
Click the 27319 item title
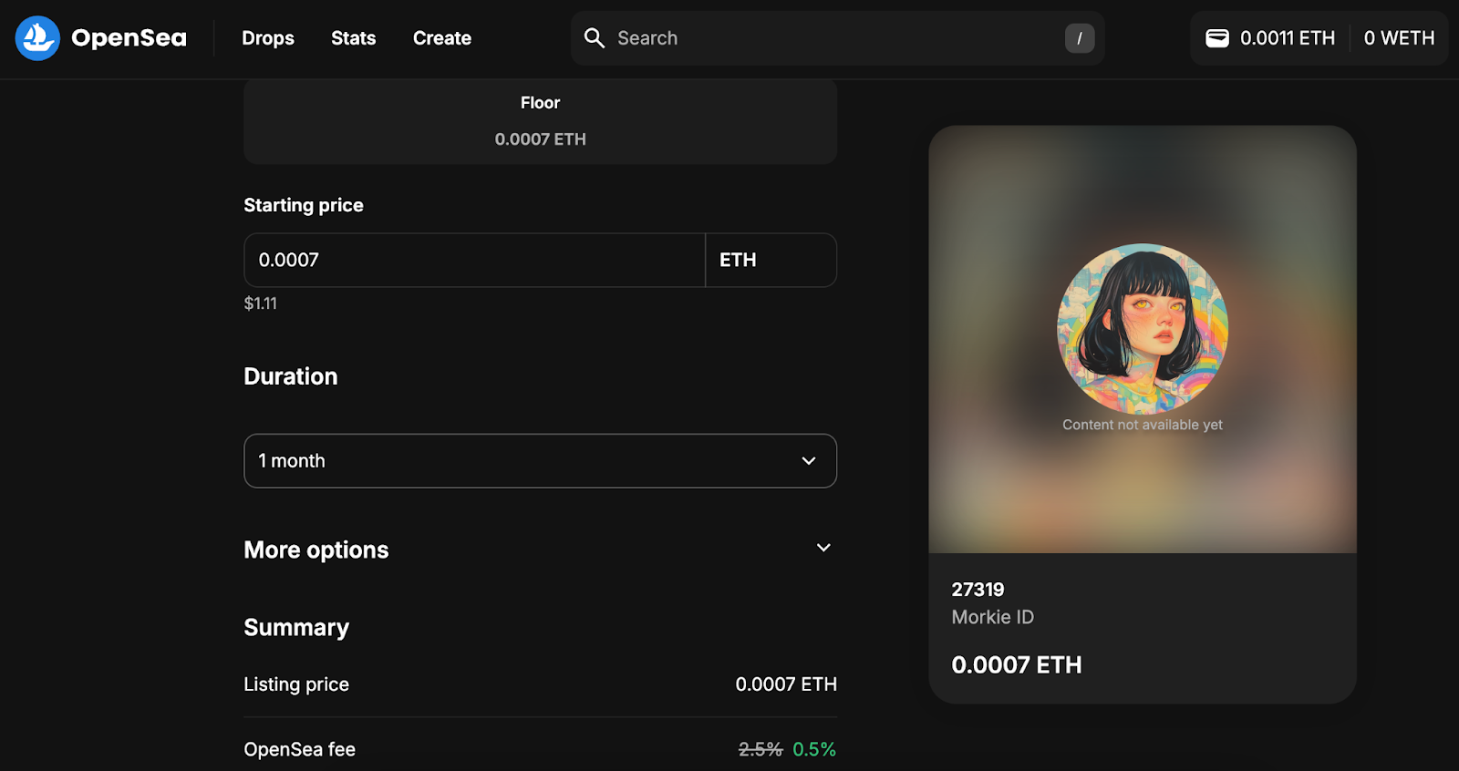pos(978,590)
